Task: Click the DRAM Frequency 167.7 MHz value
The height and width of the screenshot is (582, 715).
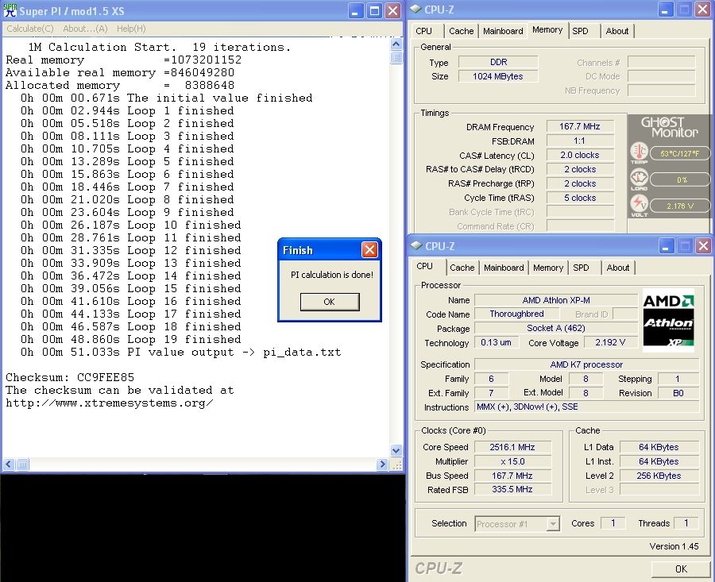Action: click(580, 126)
